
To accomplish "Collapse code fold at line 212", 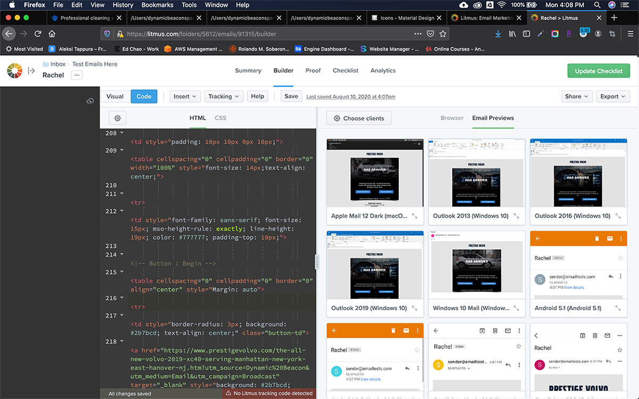I will [122, 211].
